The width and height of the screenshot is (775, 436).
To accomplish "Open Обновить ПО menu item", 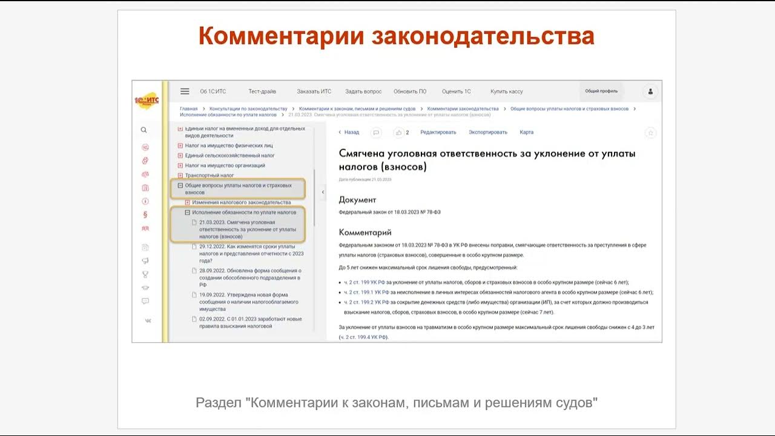I will (410, 91).
